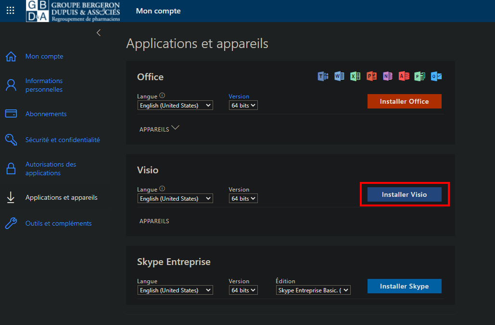Click the info icon next to Office Langue
The width and height of the screenshot is (495, 325).
click(x=162, y=96)
